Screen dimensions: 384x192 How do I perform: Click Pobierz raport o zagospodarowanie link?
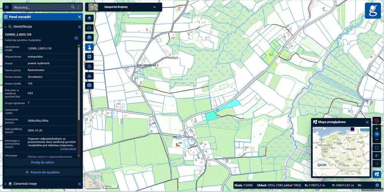pyautogui.click(x=50, y=157)
